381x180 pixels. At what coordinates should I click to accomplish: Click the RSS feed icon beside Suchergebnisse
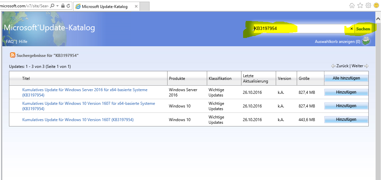click(x=13, y=55)
